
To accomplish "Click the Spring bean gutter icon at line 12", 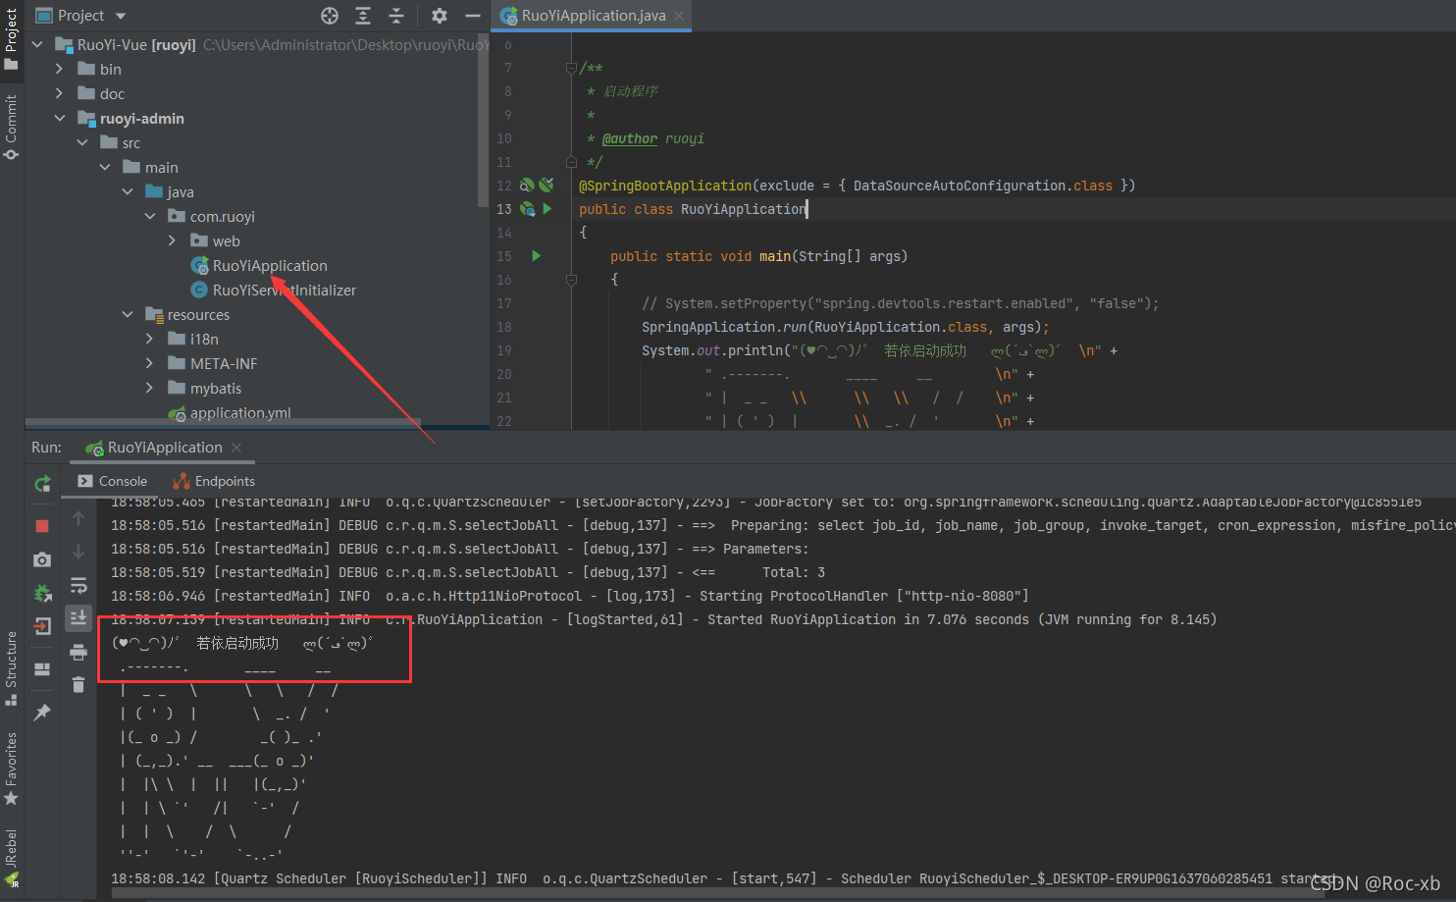I will 527,186.
